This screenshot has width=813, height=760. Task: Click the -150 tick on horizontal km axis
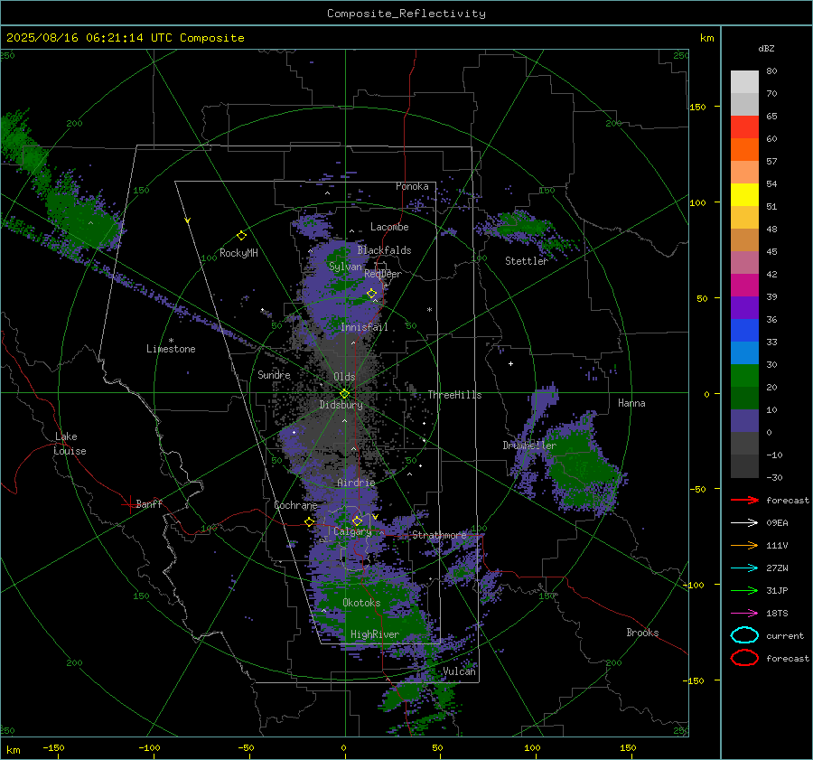click(x=53, y=747)
